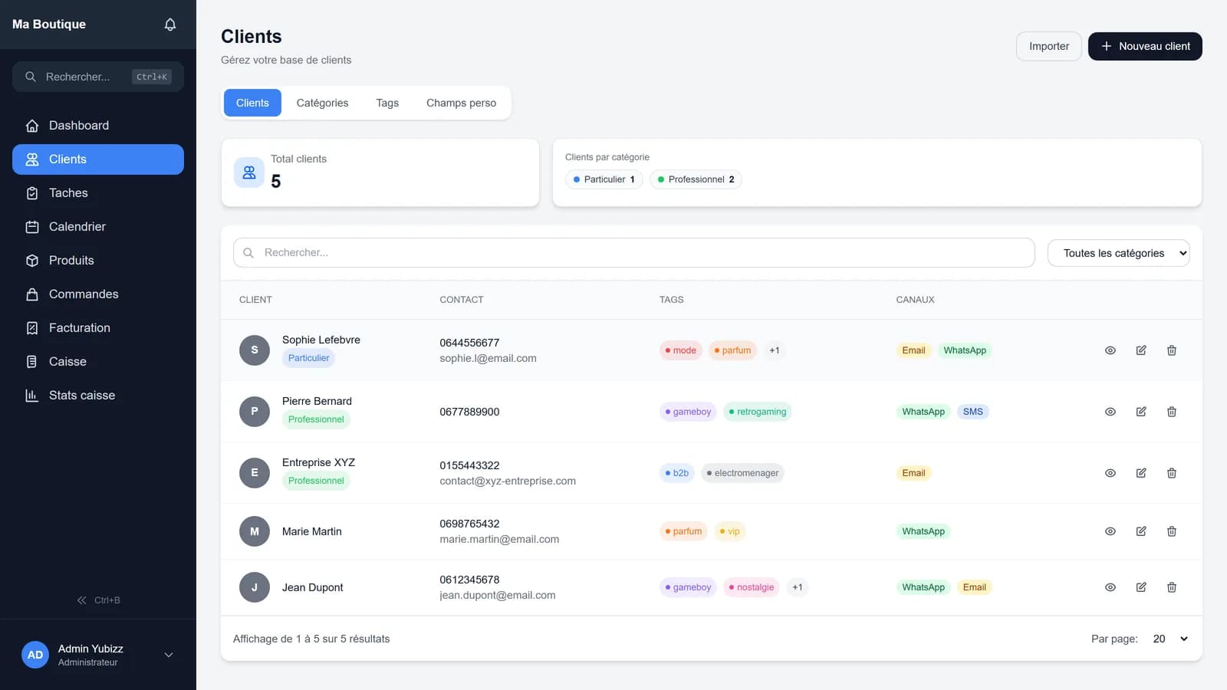Click the CANAUX column header
Viewport: 1227px width, 690px height.
(915, 300)
